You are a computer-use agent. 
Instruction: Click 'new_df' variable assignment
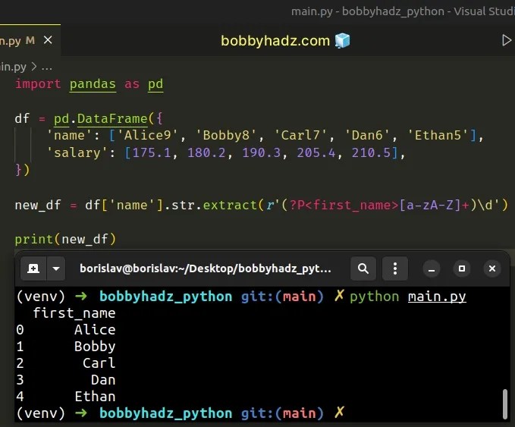pyautogui.click(x=38, y=206)
